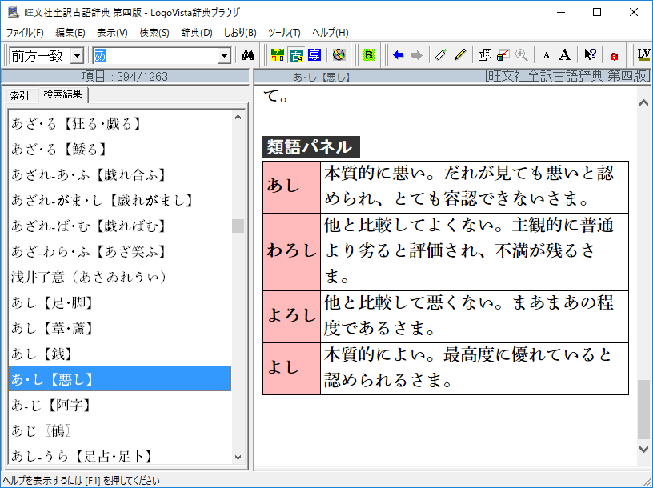Click the search input field containing あ
The image size is (653, 488).
[x=155, y=55]
